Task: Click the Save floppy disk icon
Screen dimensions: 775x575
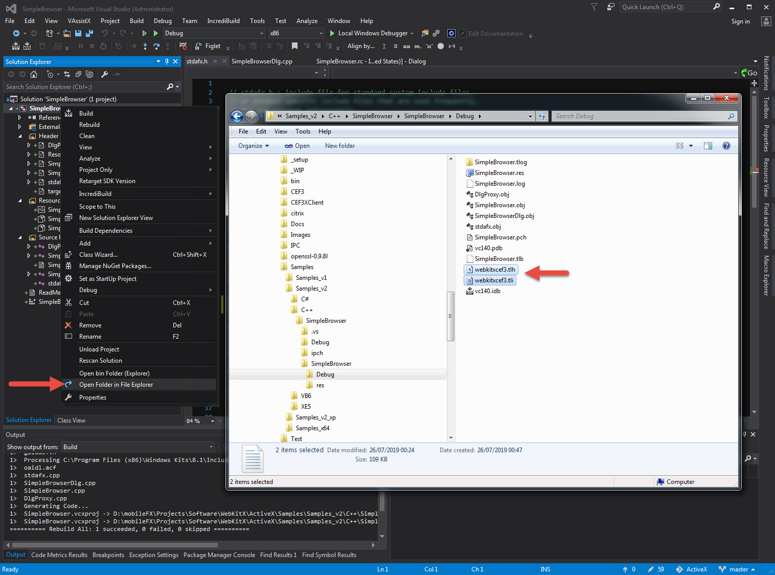Action: click(x=78, y=33)
